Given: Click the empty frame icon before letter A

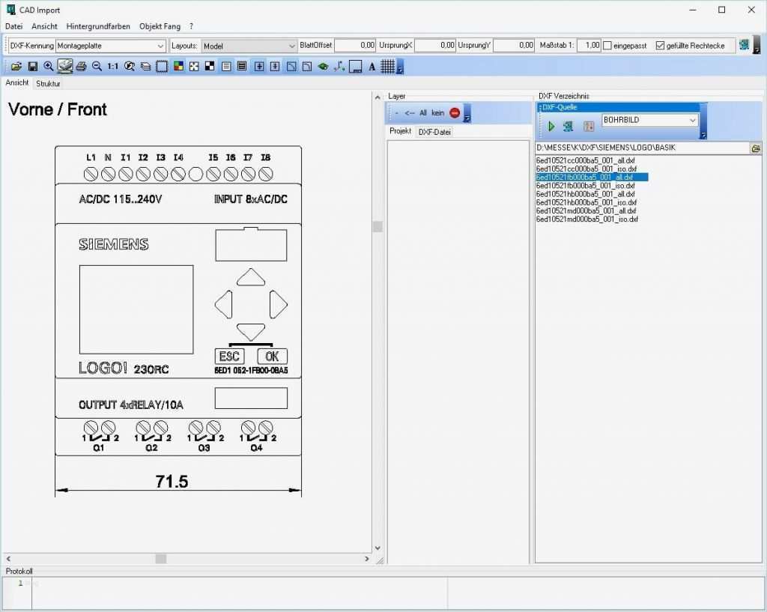Looking at the screenshot, I should pyautogui.click(x=356, y=66).
